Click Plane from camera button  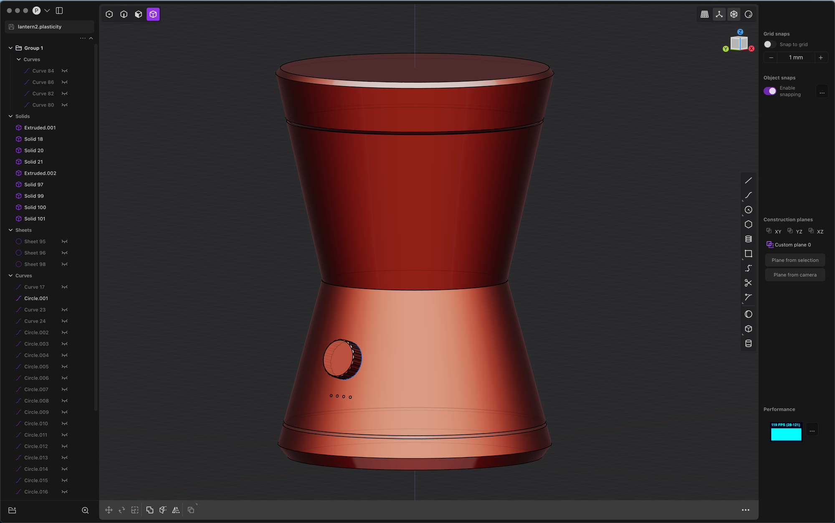click(x=795, y=275)
